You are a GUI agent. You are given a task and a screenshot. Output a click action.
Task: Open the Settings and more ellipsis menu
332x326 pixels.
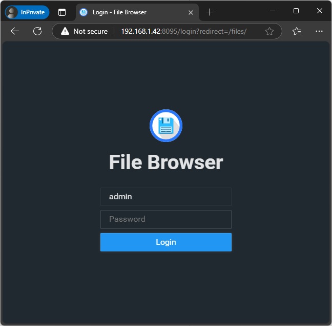pos(319,31)
